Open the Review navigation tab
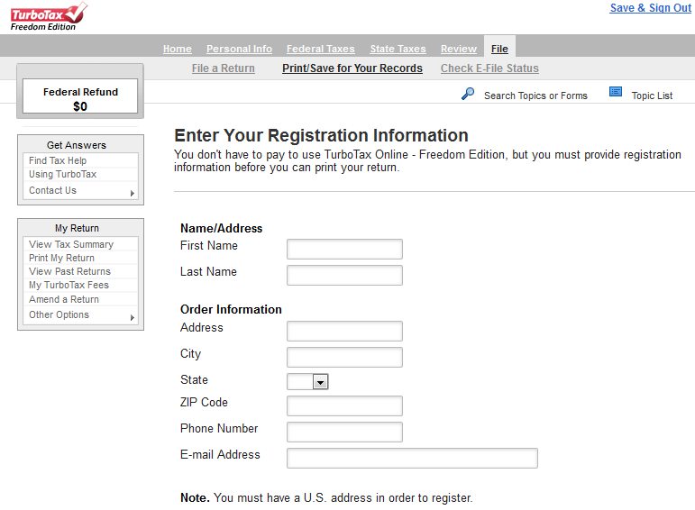 [459, 49]
